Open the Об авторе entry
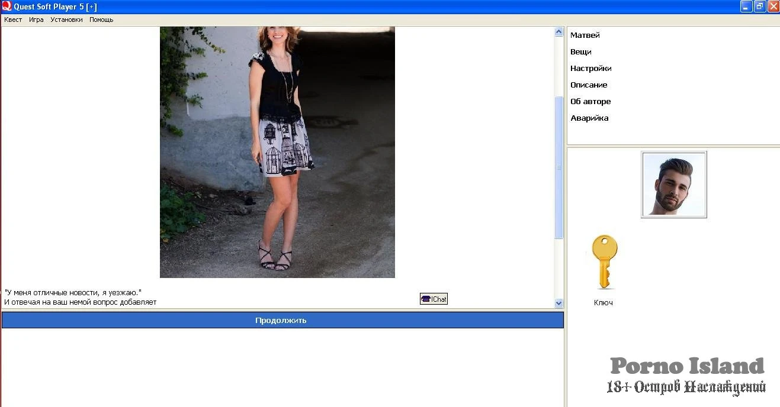 [x=590, y=102]
